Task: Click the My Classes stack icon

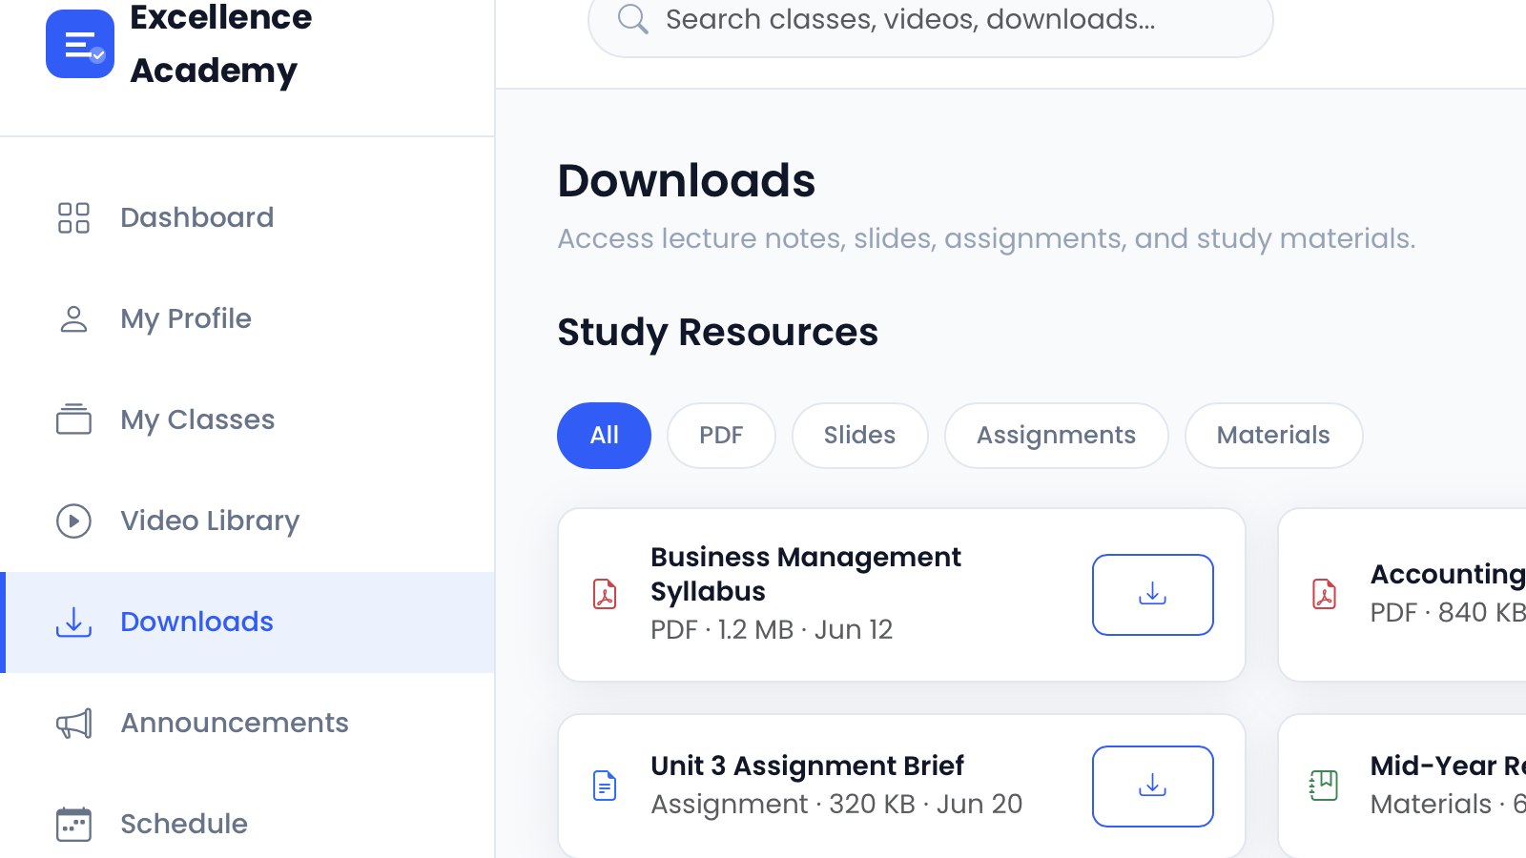Action: pyautogui.click(x=73, y=419)
